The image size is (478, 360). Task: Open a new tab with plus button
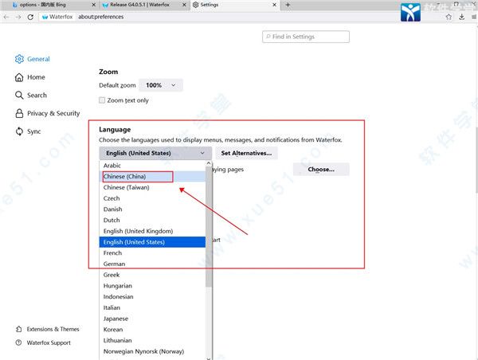click(288, 5)
